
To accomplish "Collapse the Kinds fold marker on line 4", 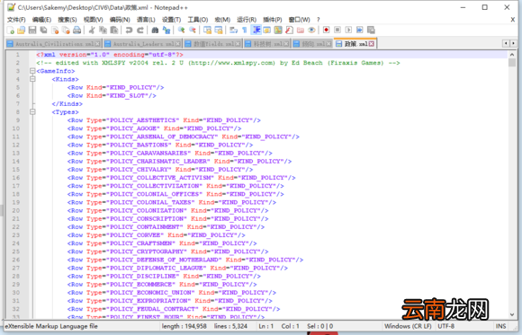I will [x=32, y=79].
